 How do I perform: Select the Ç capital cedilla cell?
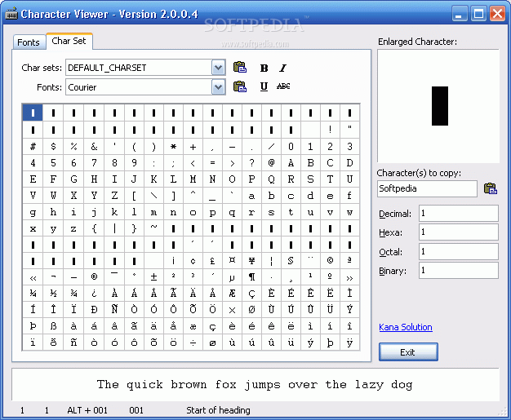pyautogui.click(x=251, y=294)
